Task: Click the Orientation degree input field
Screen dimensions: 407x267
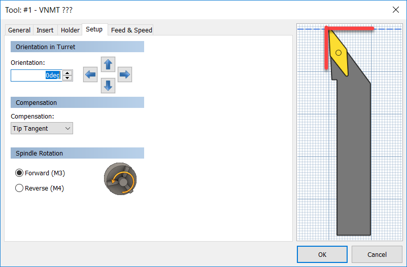Action: click(x=37, y=75)
